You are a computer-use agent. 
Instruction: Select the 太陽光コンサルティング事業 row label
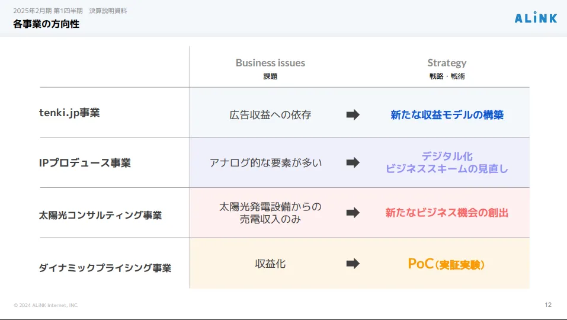click(x=101, y=215)
